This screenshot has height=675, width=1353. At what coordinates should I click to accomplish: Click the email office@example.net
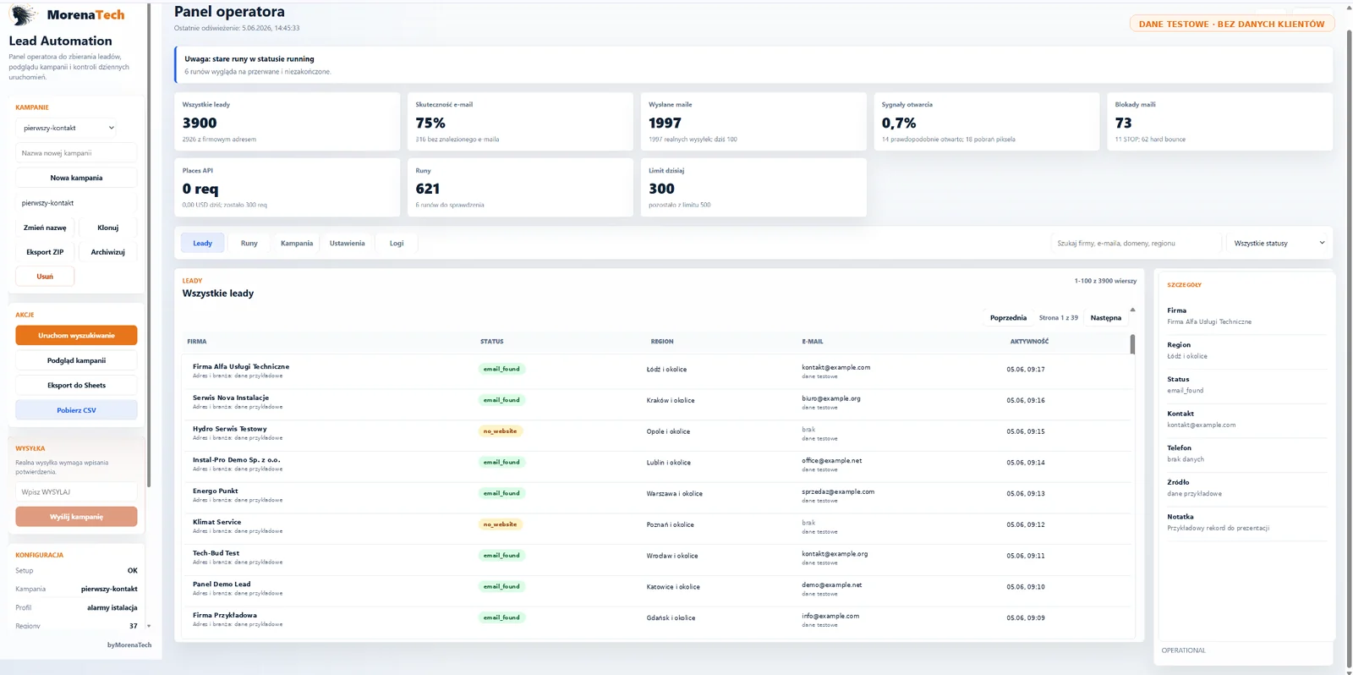832,461
